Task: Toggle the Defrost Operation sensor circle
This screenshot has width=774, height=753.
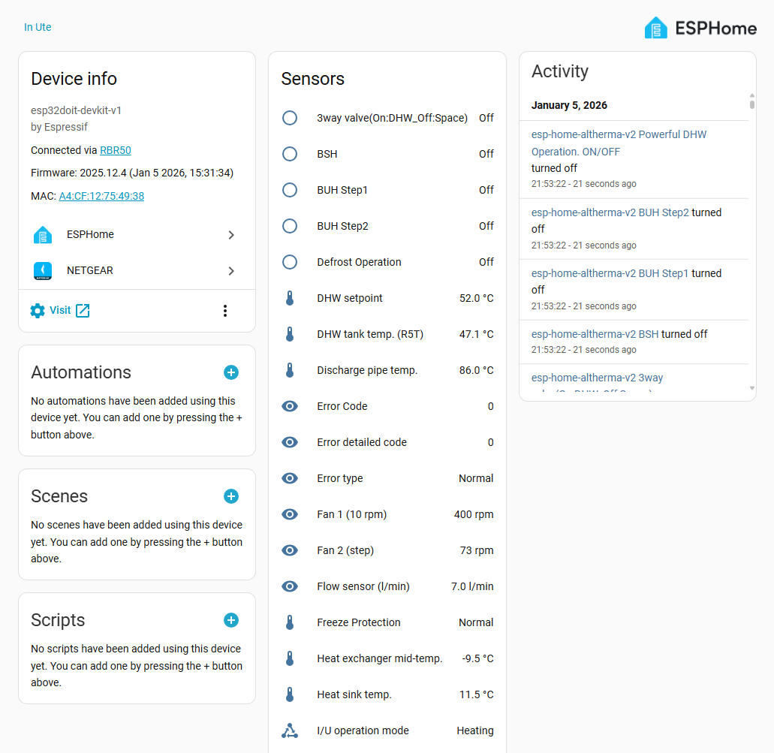Action: pyautogui.click(x=290, y=262)
